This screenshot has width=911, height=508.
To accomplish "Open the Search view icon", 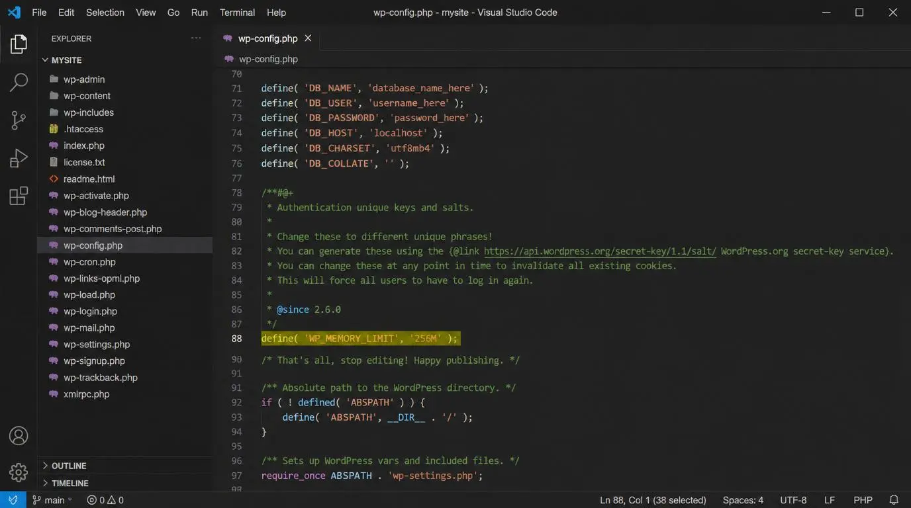I will tap(19, 82).
